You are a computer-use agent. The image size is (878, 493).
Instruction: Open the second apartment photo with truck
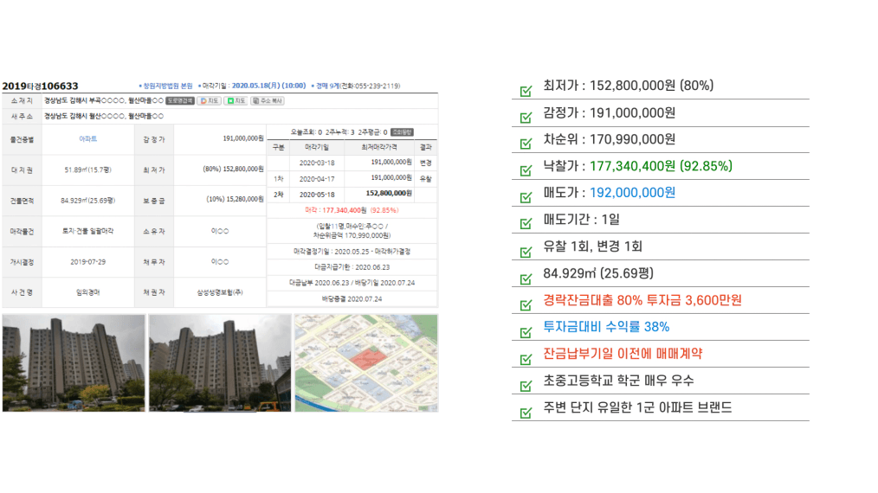(x=219, y=362)
